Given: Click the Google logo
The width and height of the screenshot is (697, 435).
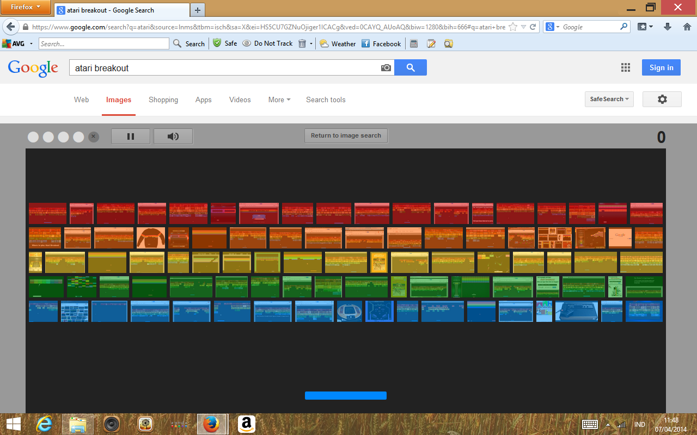Looking at the screenshot, I should pyautogui.click(x=33, y=68).
